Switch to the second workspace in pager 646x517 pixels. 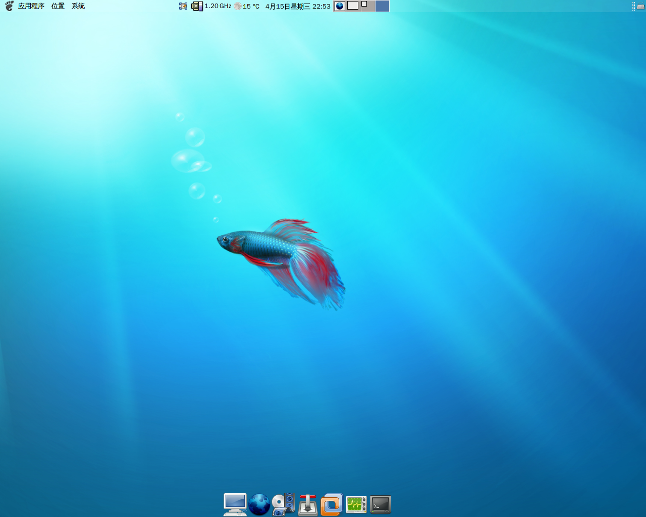pyautogui.click(x=353, y=6)
